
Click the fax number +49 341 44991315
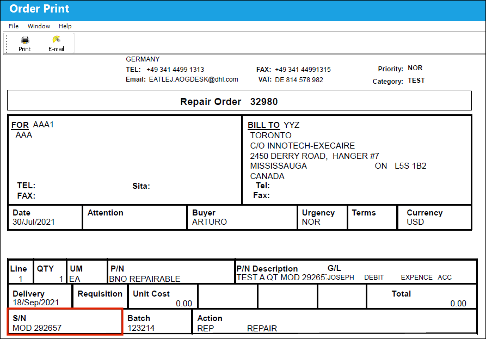(x=303, y=70)
